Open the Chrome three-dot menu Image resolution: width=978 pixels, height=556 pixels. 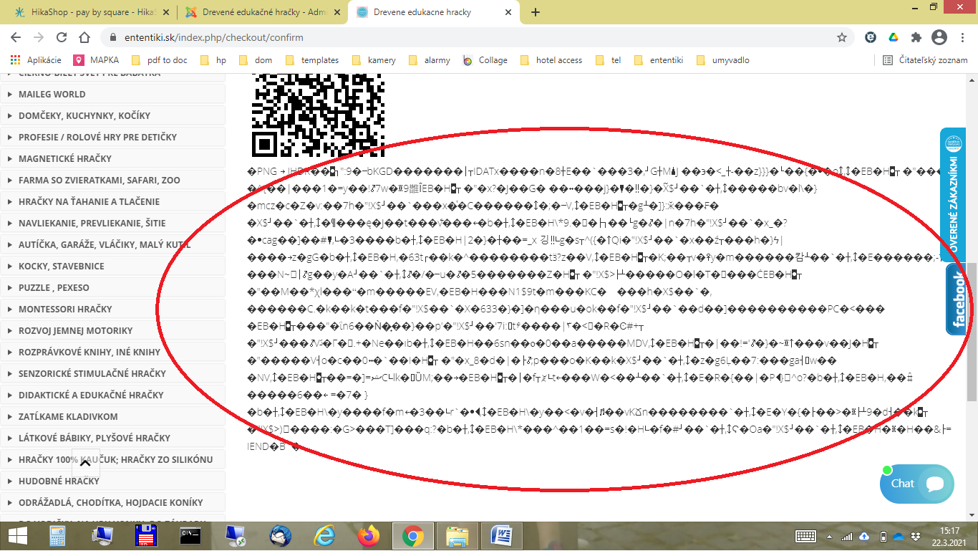click(962, 37)
